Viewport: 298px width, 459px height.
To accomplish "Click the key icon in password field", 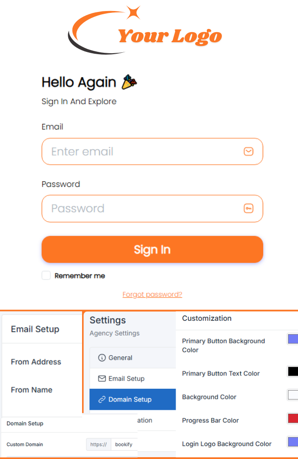I will pos(248,208).
